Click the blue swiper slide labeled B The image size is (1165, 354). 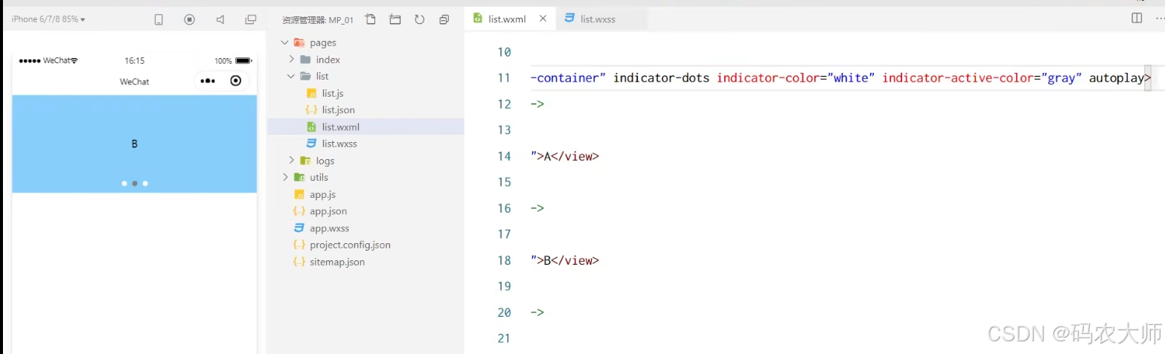[134, 144]
